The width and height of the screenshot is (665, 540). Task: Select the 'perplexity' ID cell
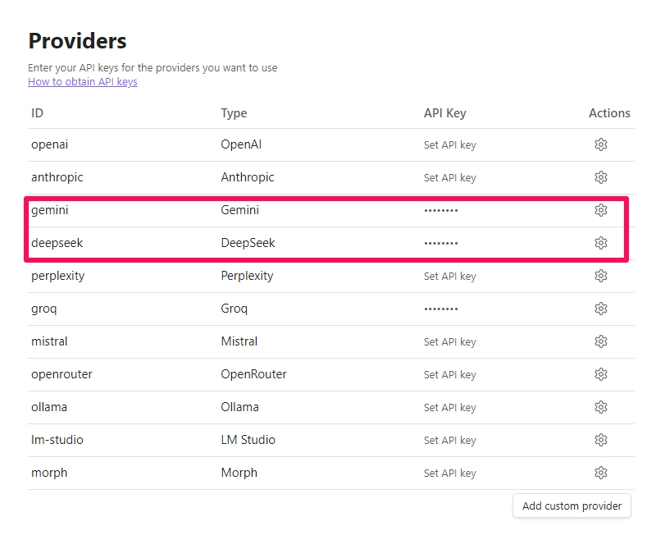(x=58, y=276)
